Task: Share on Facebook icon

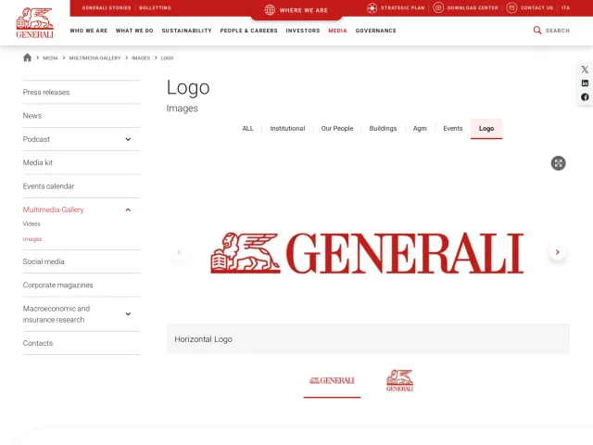Action: pos(585,97)
